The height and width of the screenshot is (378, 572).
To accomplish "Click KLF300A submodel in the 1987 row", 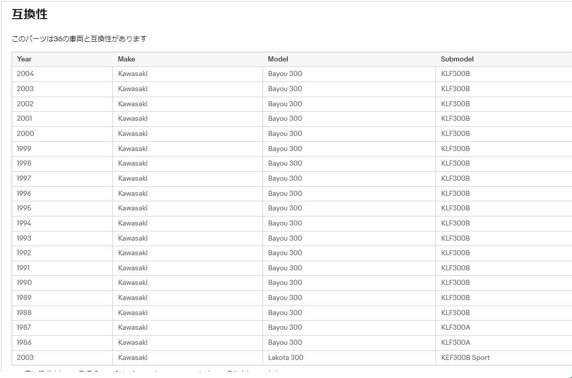I will 455,327.
